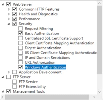The height and width of the screenshot is (100, 103).
Task: Expand the Performance node
Action: pyautogui.click(x=9, y=19)
